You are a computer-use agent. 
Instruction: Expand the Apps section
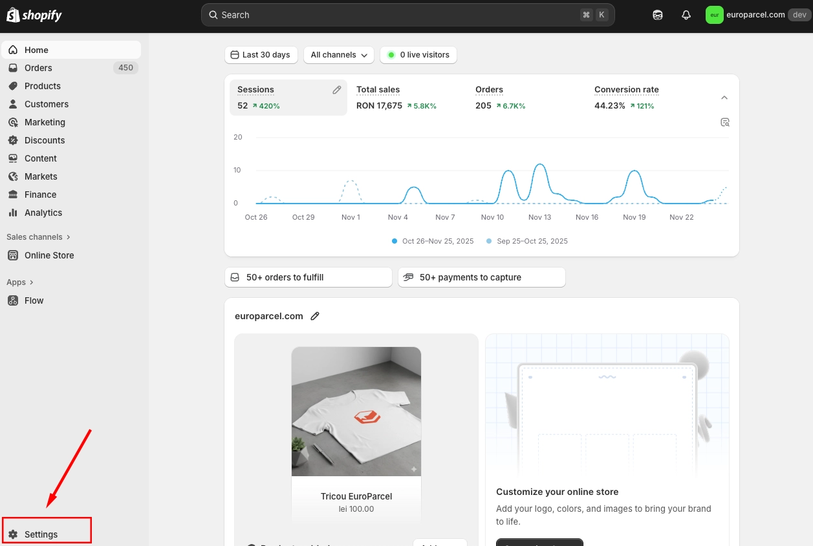click(x=19, y=282)
